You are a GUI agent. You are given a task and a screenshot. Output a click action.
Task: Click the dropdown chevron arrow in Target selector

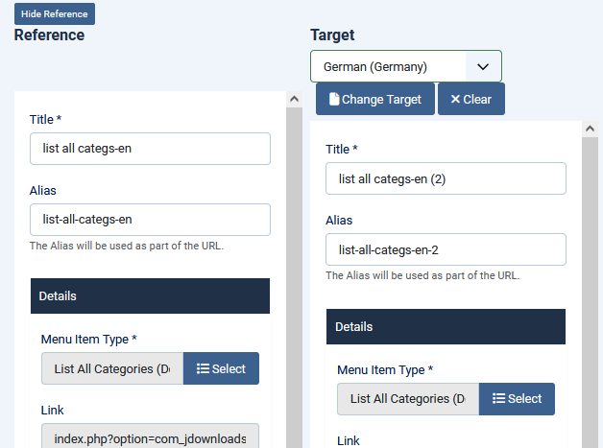coord(483,67)
